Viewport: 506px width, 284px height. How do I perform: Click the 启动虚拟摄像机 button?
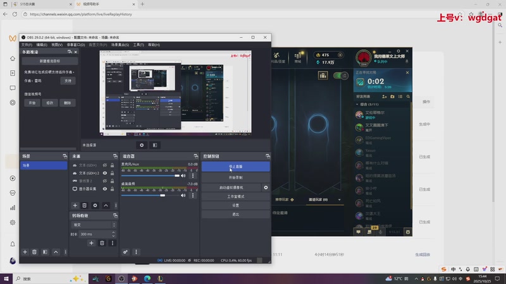(x=231, y=187)
